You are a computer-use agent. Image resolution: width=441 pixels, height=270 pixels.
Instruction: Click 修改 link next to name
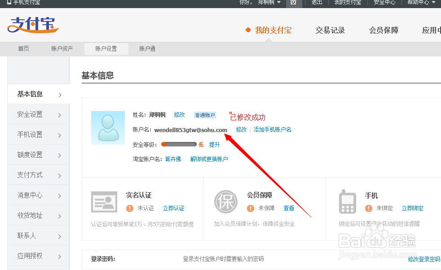point(180,115)
